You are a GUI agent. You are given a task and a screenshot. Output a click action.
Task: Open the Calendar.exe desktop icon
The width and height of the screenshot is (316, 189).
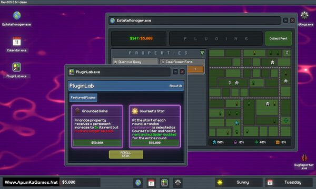coord(16,45)
